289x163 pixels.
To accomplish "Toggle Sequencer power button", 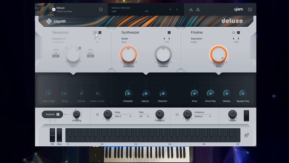I will point(95,33).
